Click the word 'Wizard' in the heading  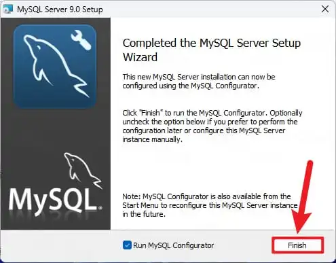pos(140,57)
